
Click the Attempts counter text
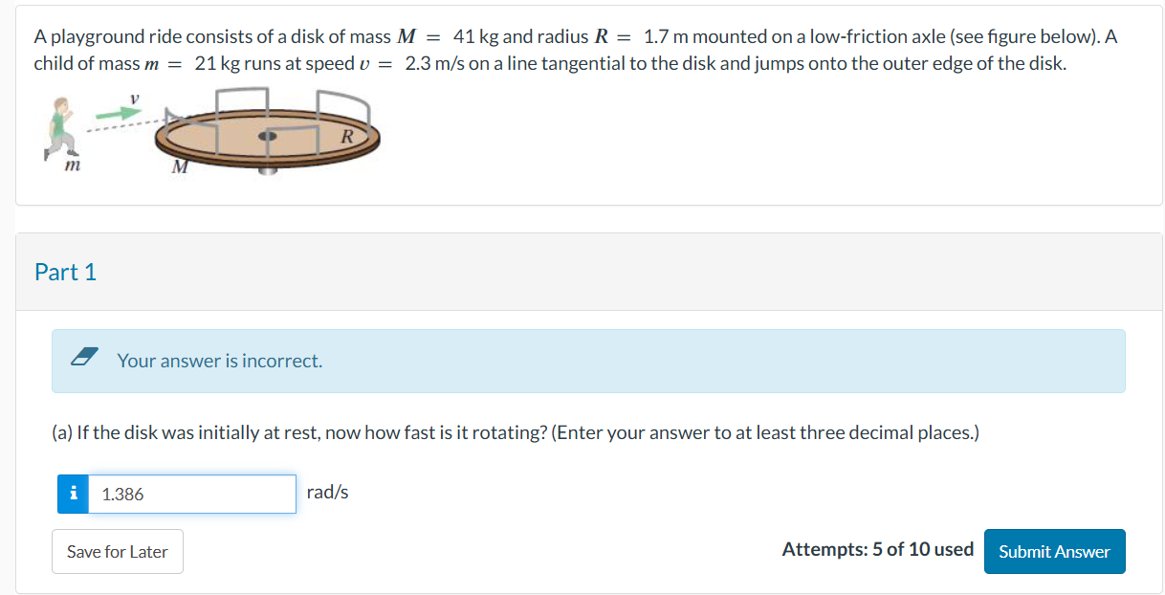[877, 549]
